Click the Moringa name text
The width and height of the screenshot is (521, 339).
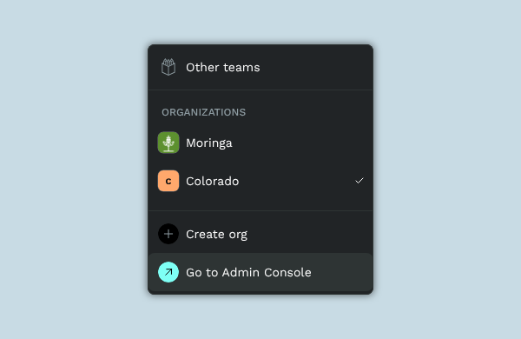(209, 143)
